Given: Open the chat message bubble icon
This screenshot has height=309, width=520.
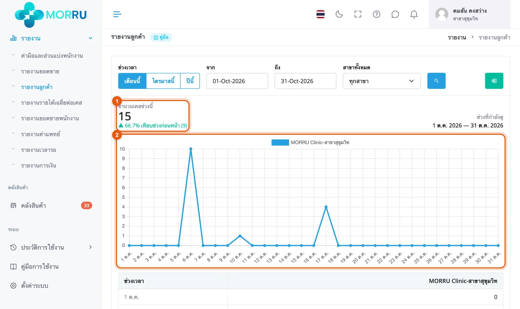Looking at the screenshot, I should coord(395,14).
